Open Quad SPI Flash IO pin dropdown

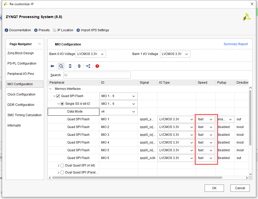[x=118, y=96]
